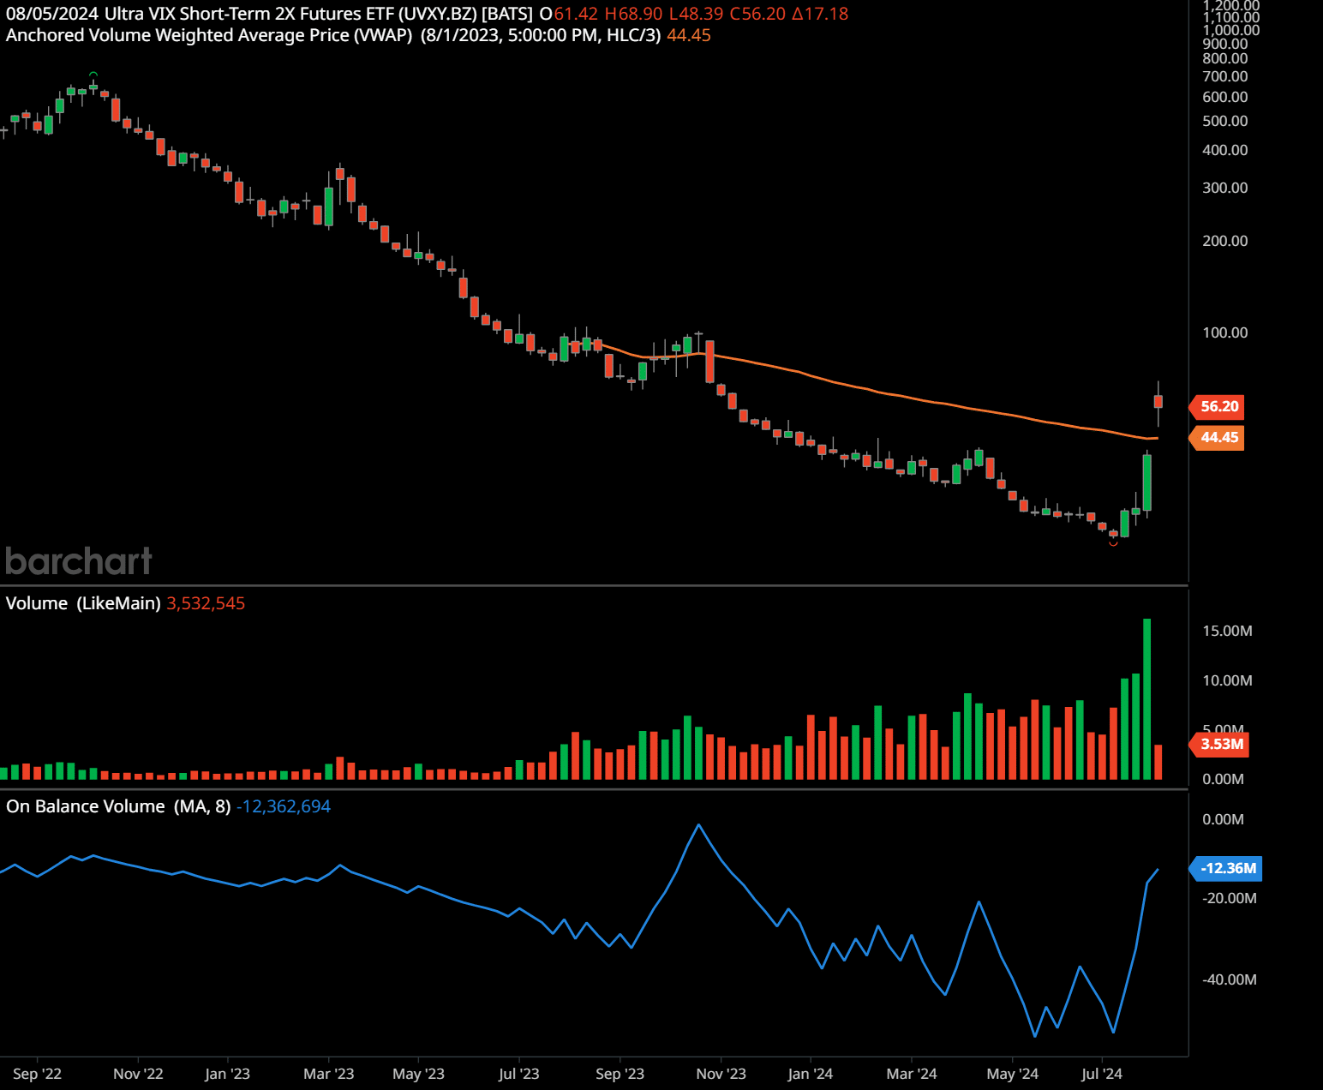Click the OBV line peak near Nov '23

(x=699, y=825)
